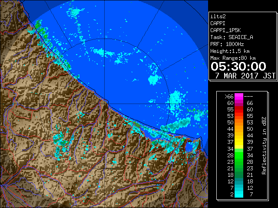Click the Height:1.5 km entry

[230, 51]
